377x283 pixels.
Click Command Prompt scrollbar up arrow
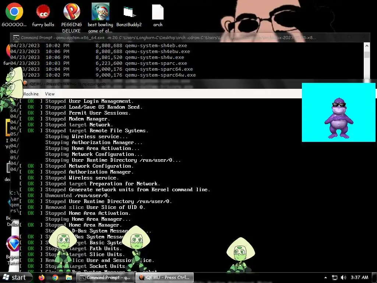click(367, 45)
